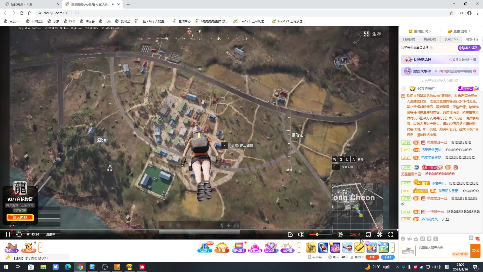Open the Windows Start menu

(6, 267)
